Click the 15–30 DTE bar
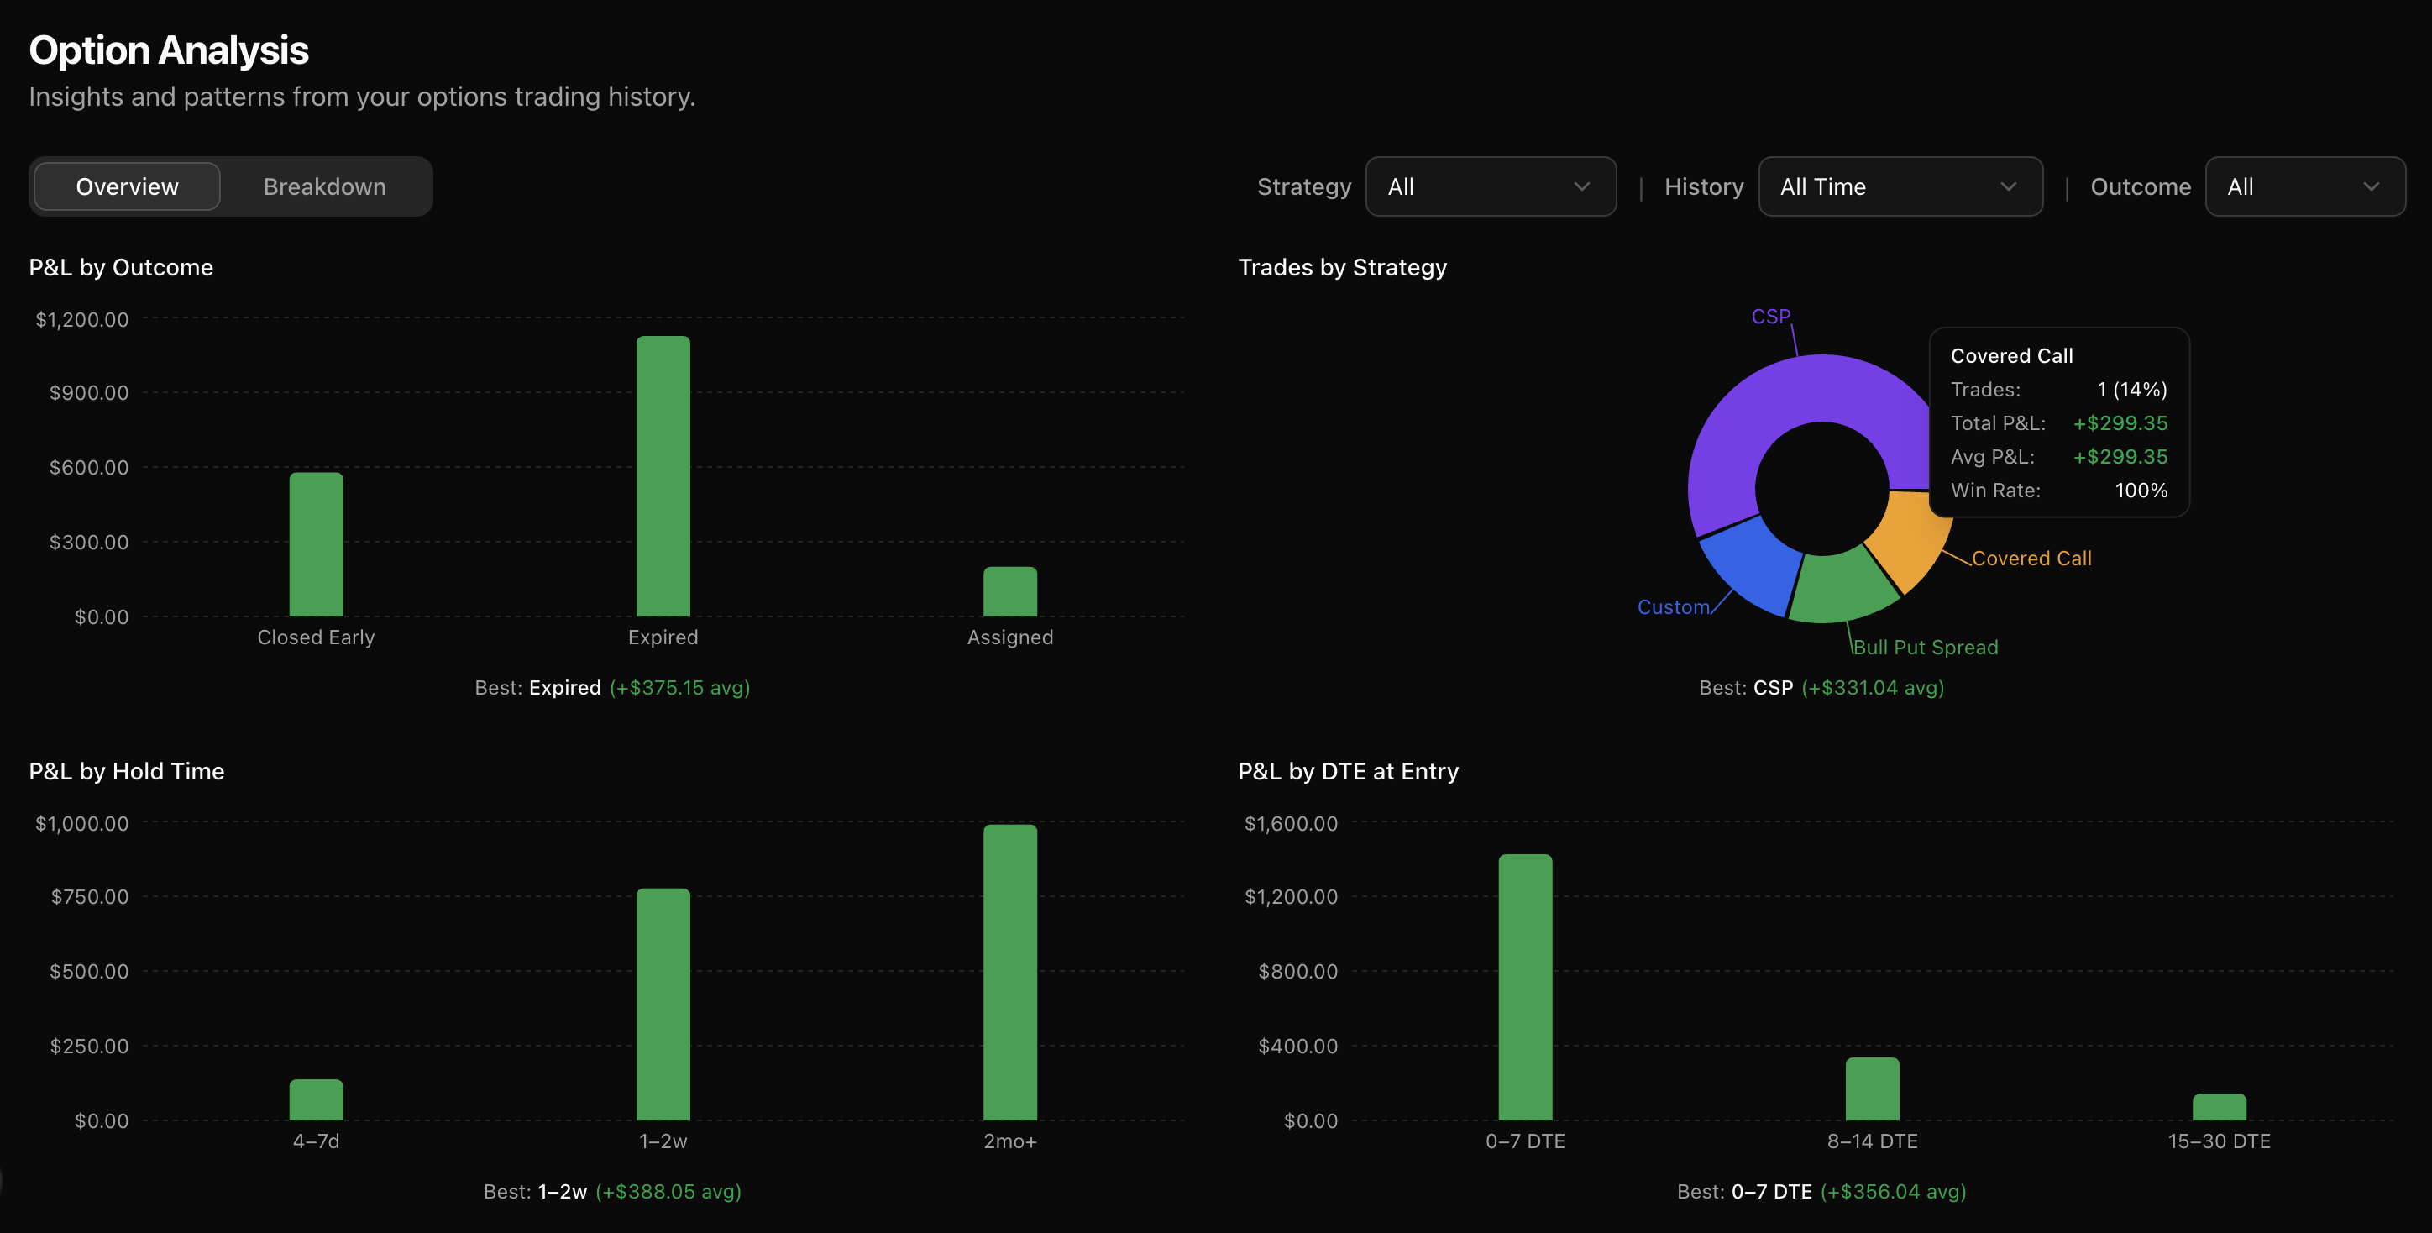 2219,1106
